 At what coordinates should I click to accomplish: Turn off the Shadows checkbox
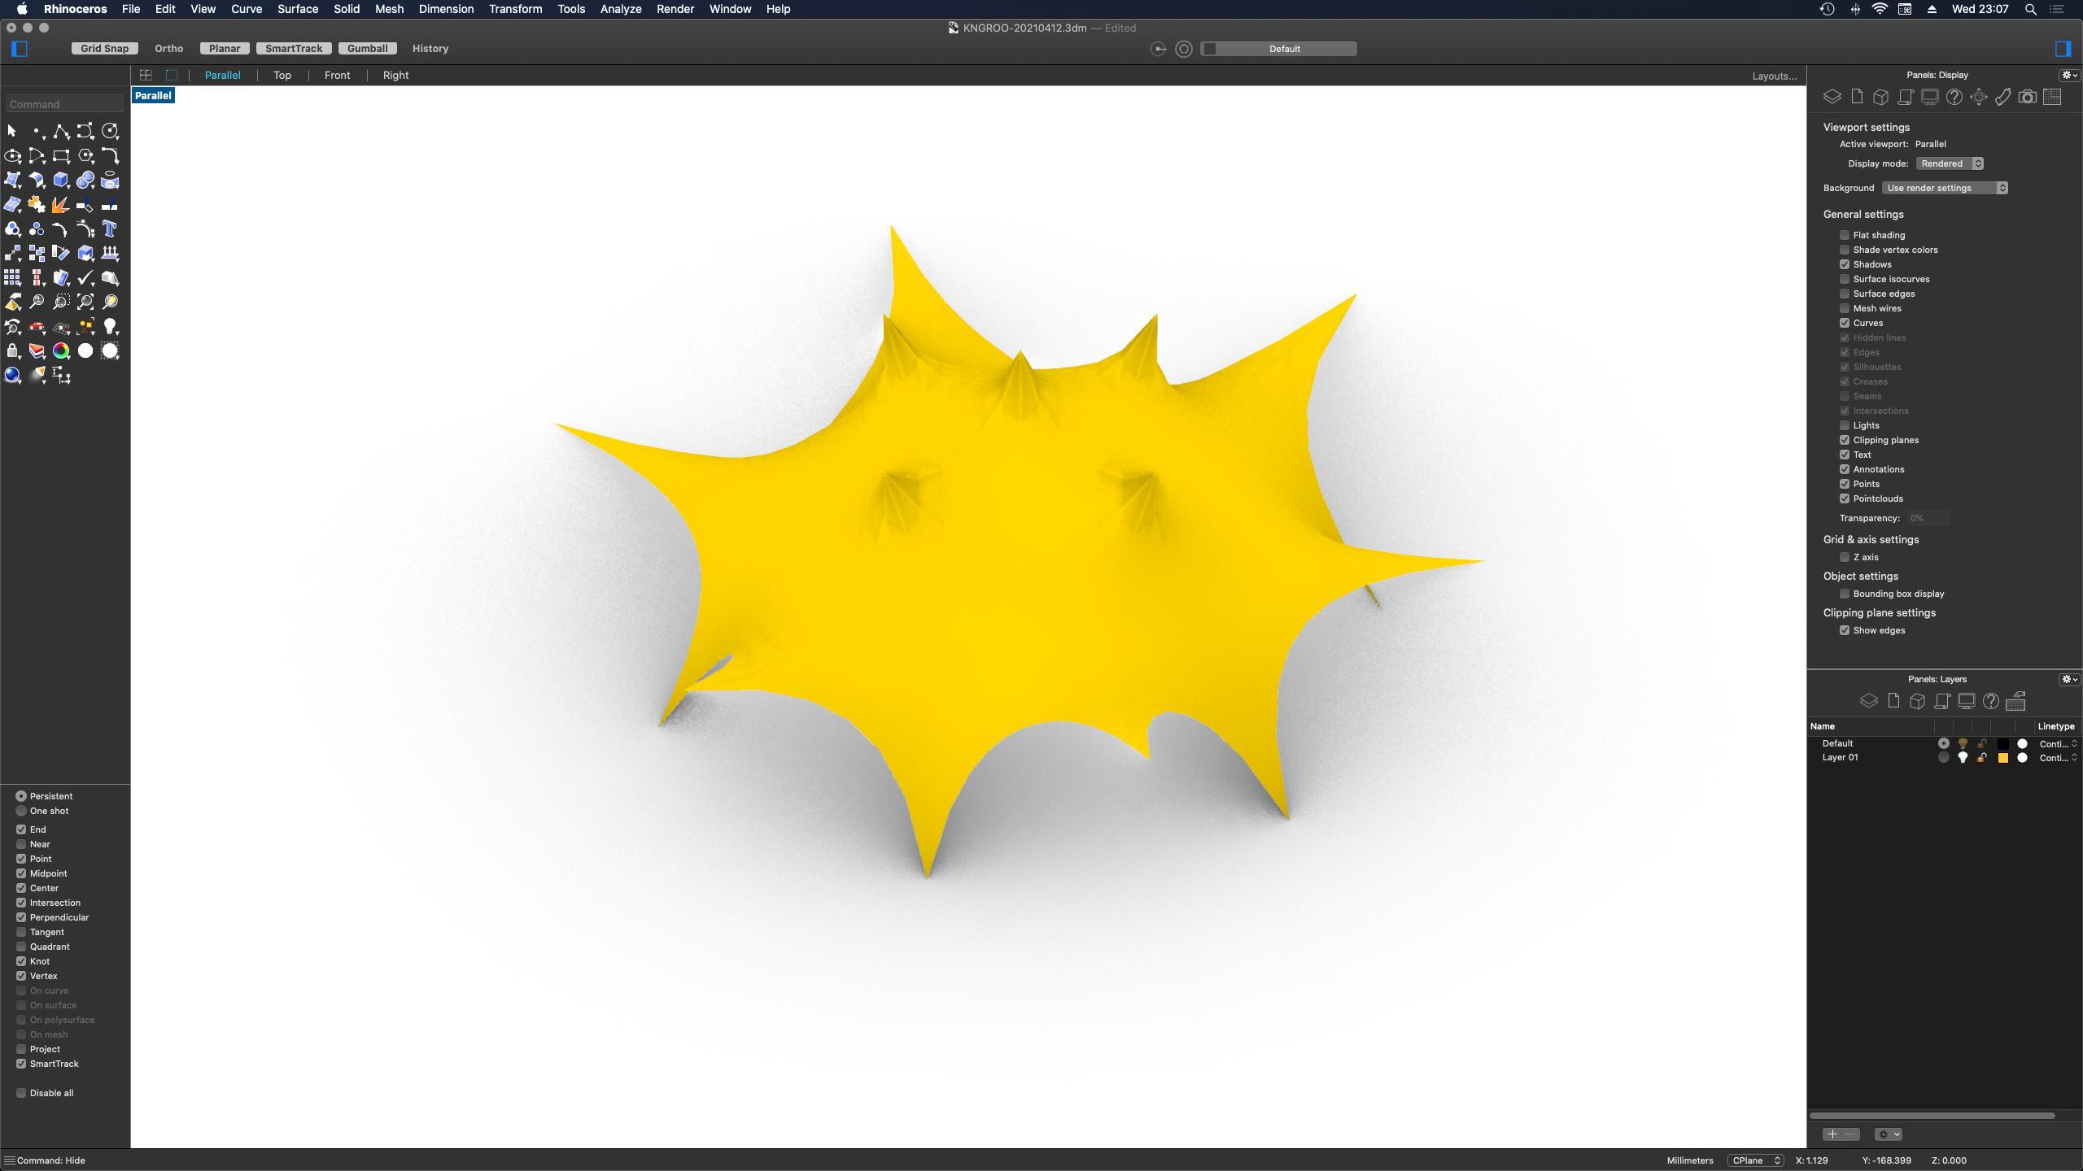[x=1845, y=264]
